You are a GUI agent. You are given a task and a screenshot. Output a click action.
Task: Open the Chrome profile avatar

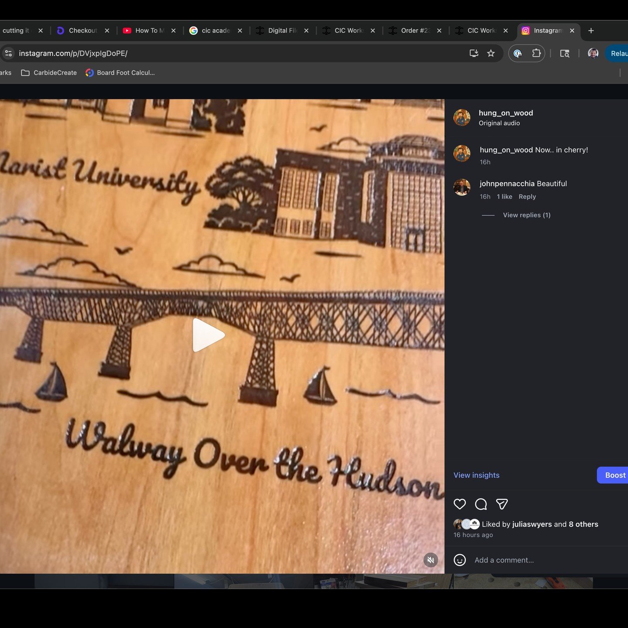point(593,53)
